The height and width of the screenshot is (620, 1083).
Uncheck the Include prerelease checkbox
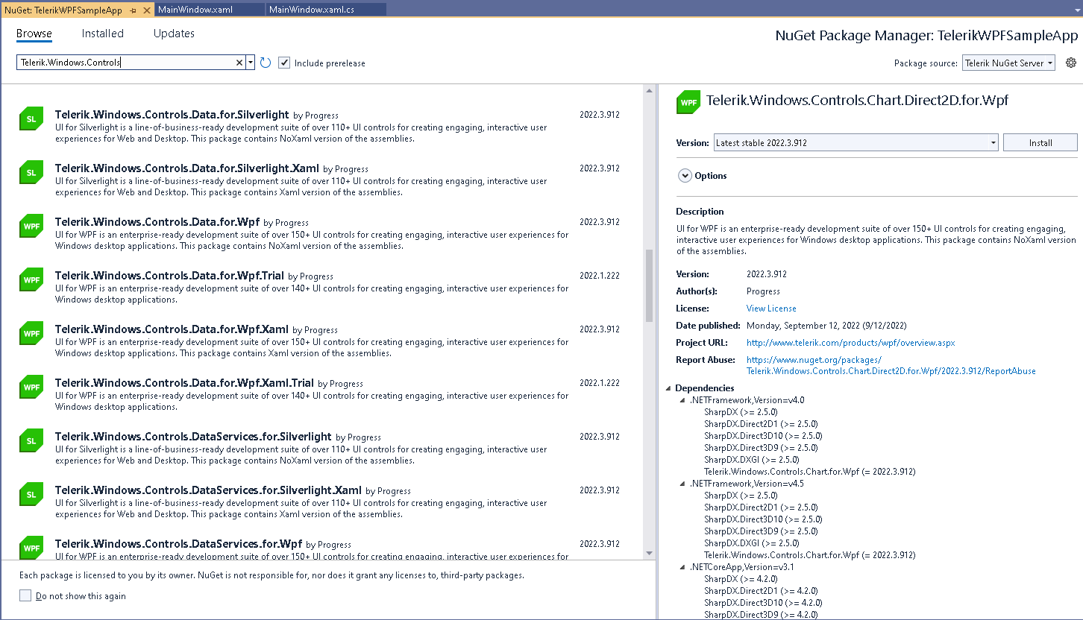(283, 63)
